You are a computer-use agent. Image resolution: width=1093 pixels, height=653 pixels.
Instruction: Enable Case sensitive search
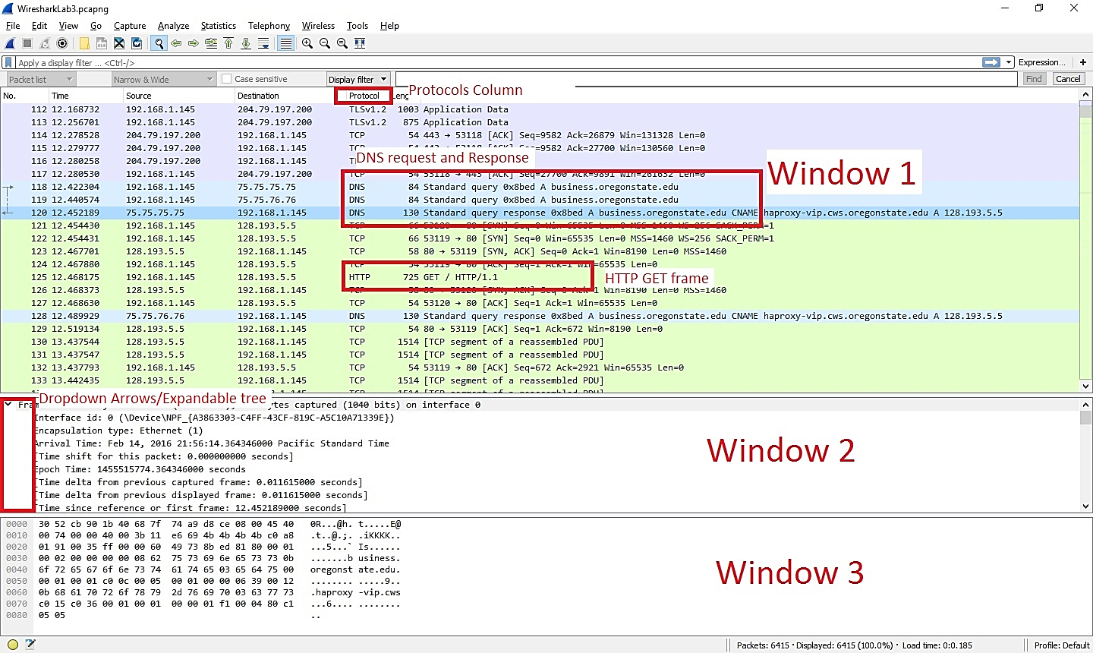254,79
